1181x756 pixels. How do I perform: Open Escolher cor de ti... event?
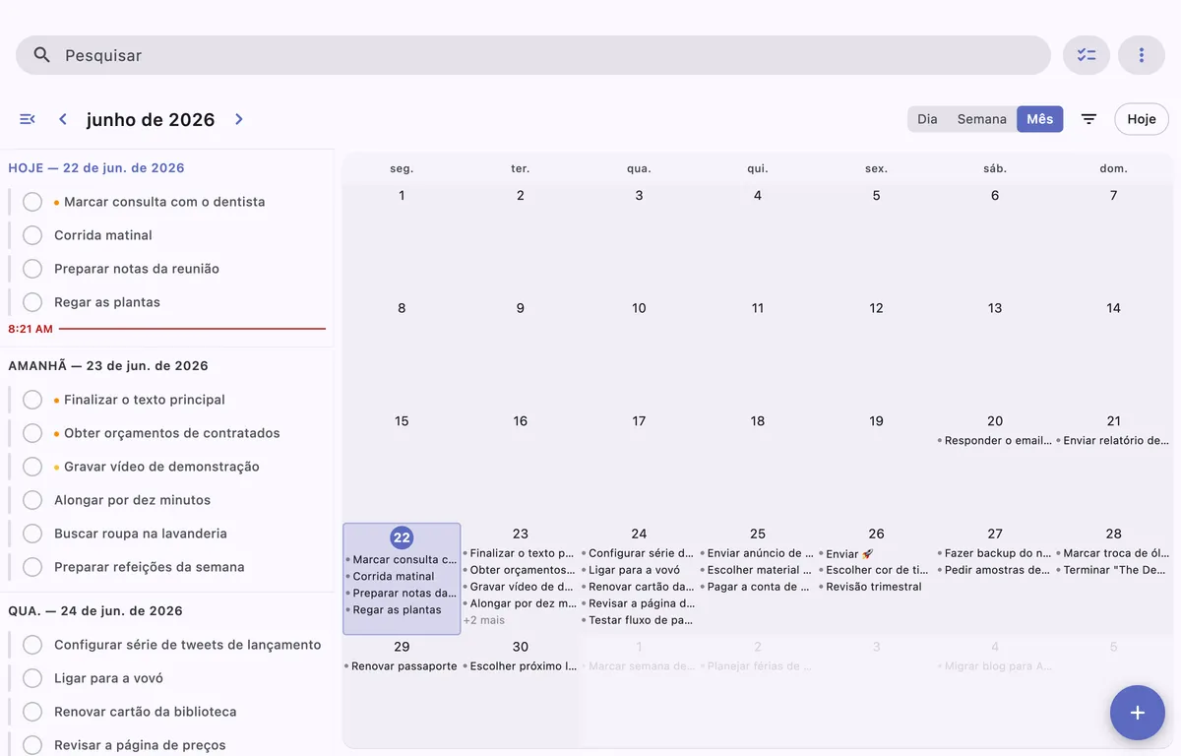pos(876,570)
